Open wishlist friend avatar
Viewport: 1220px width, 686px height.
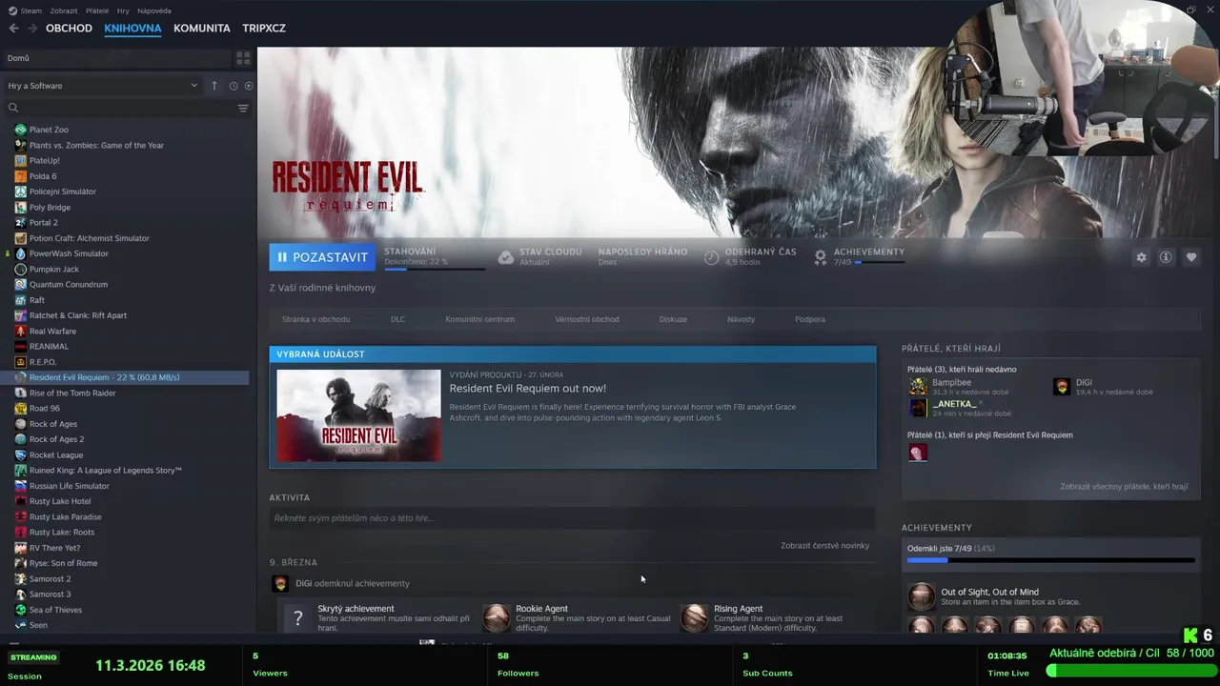918,453
